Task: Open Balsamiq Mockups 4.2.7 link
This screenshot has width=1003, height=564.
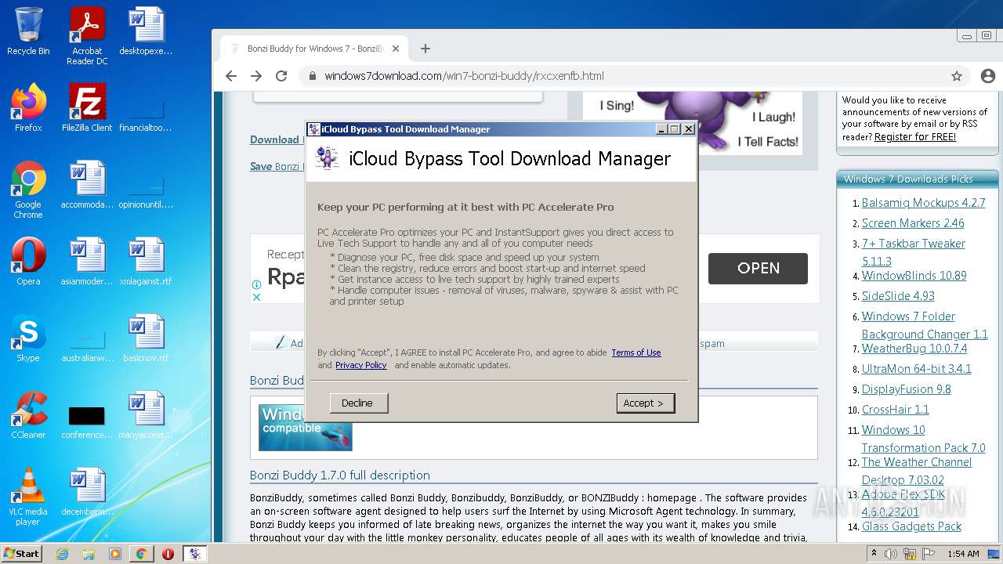Action: [923, 202]
